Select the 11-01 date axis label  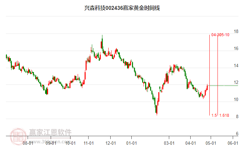coord(89,143)
